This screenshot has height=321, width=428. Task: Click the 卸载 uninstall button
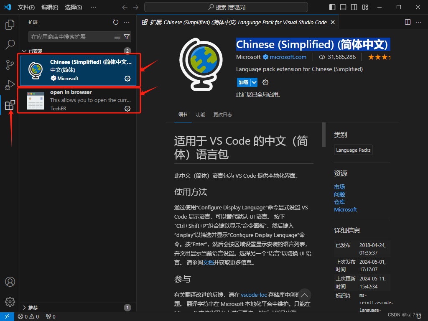(244, 82)
